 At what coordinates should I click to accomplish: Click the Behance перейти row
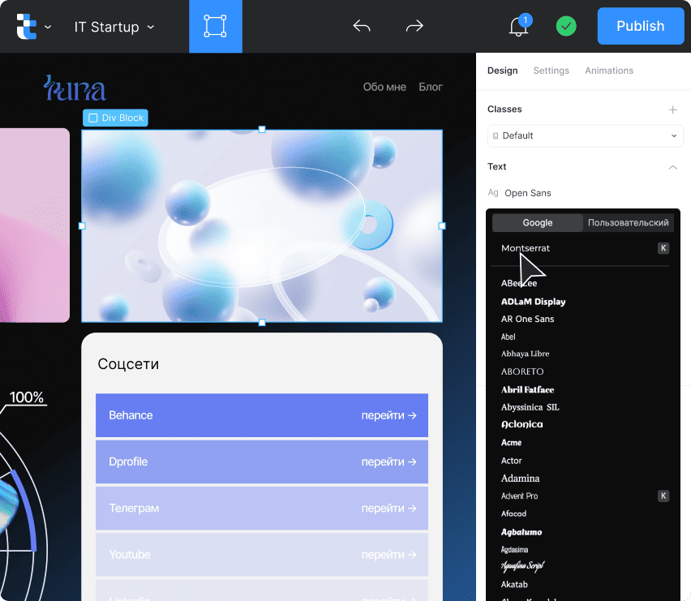point(262,415)
